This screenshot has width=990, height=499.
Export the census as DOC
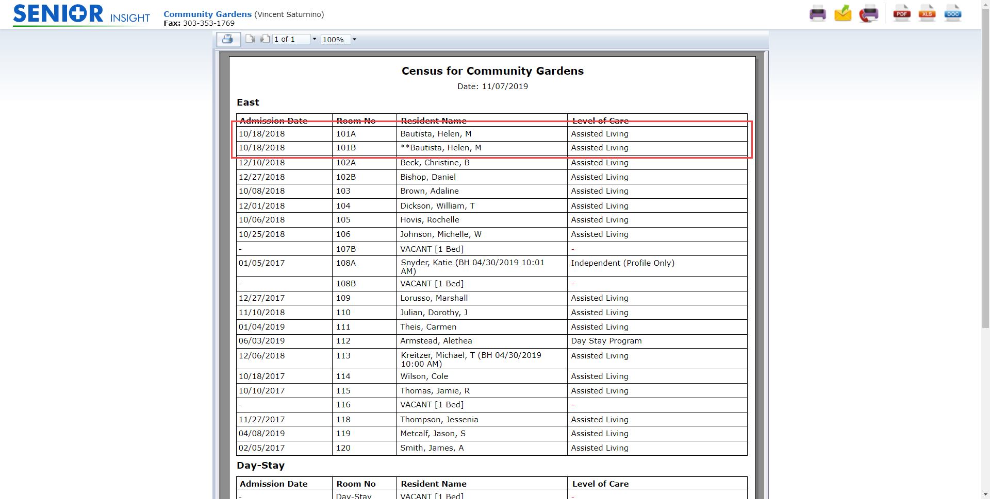tap(953, 13)
